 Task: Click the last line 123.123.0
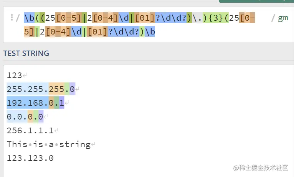[30, 158]
